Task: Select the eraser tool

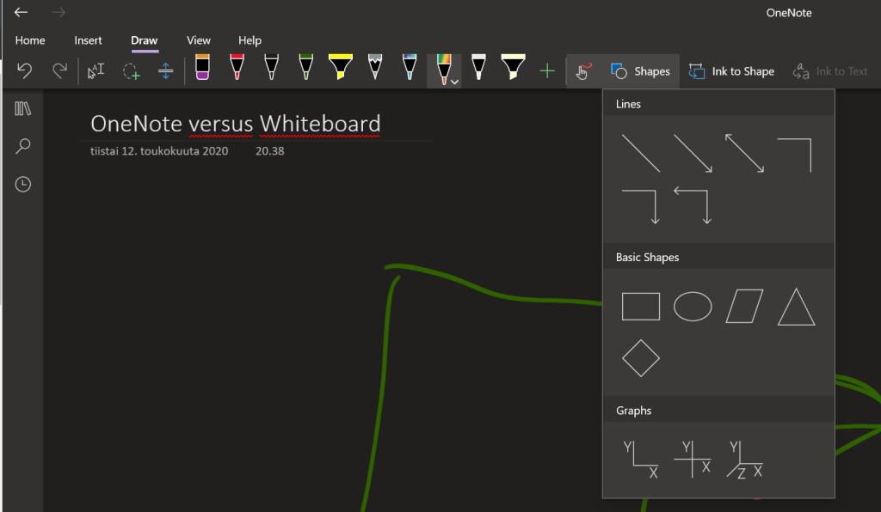Action: 202,68
